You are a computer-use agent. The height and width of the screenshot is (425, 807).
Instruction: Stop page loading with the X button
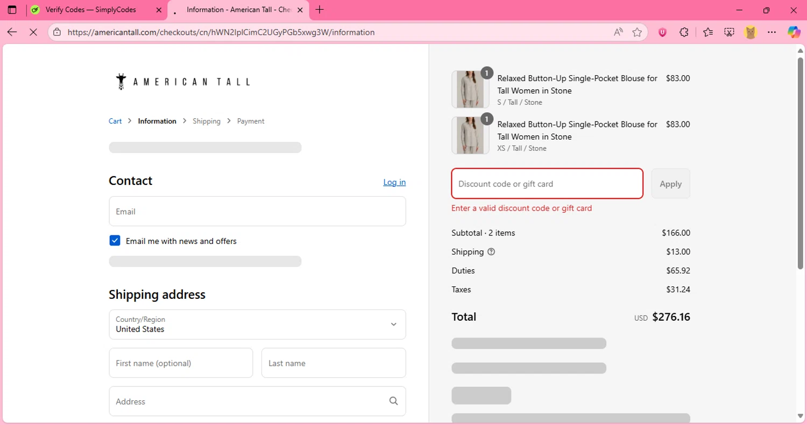coord(33,32)
